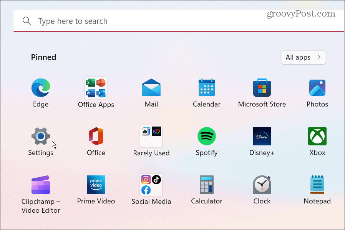The width and height of the screenshot is (345, 230).
Task: Open Notepad
Action: pos(317,185)
